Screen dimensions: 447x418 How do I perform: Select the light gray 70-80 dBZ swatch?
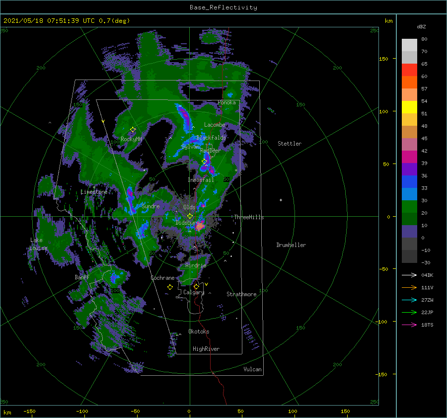[x=409, y=45]
